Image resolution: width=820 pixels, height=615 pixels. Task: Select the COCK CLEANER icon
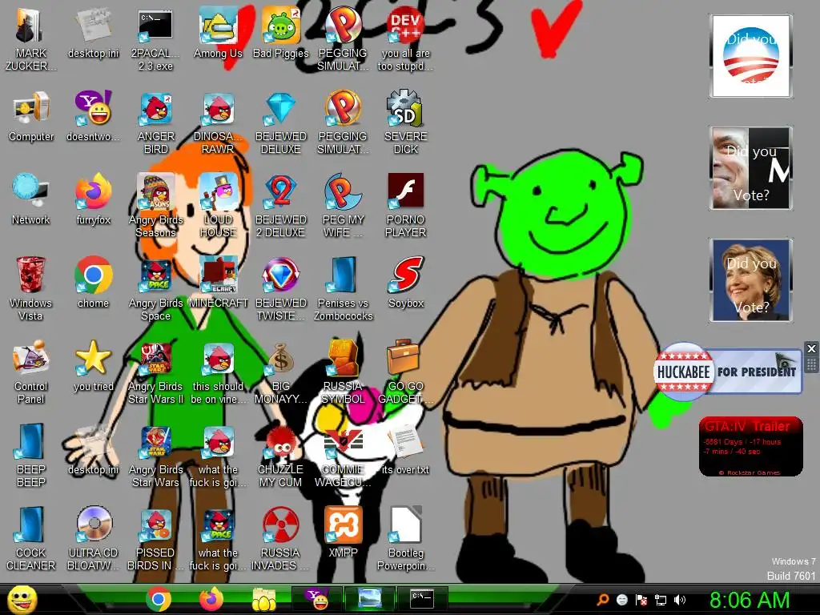click(31, 538)
